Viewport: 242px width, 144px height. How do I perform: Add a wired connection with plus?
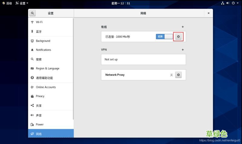coord(183,27)
